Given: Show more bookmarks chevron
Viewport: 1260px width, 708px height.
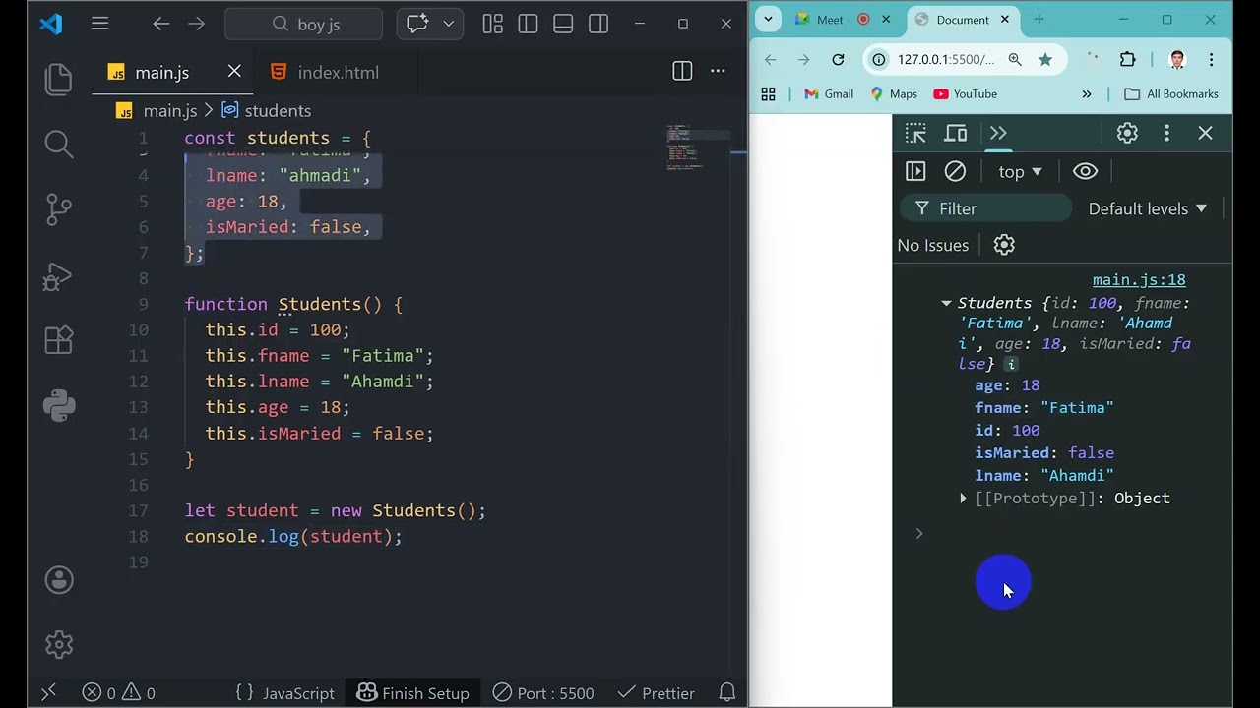Looking at the screenshot, I should click(x=1087, y=94).
